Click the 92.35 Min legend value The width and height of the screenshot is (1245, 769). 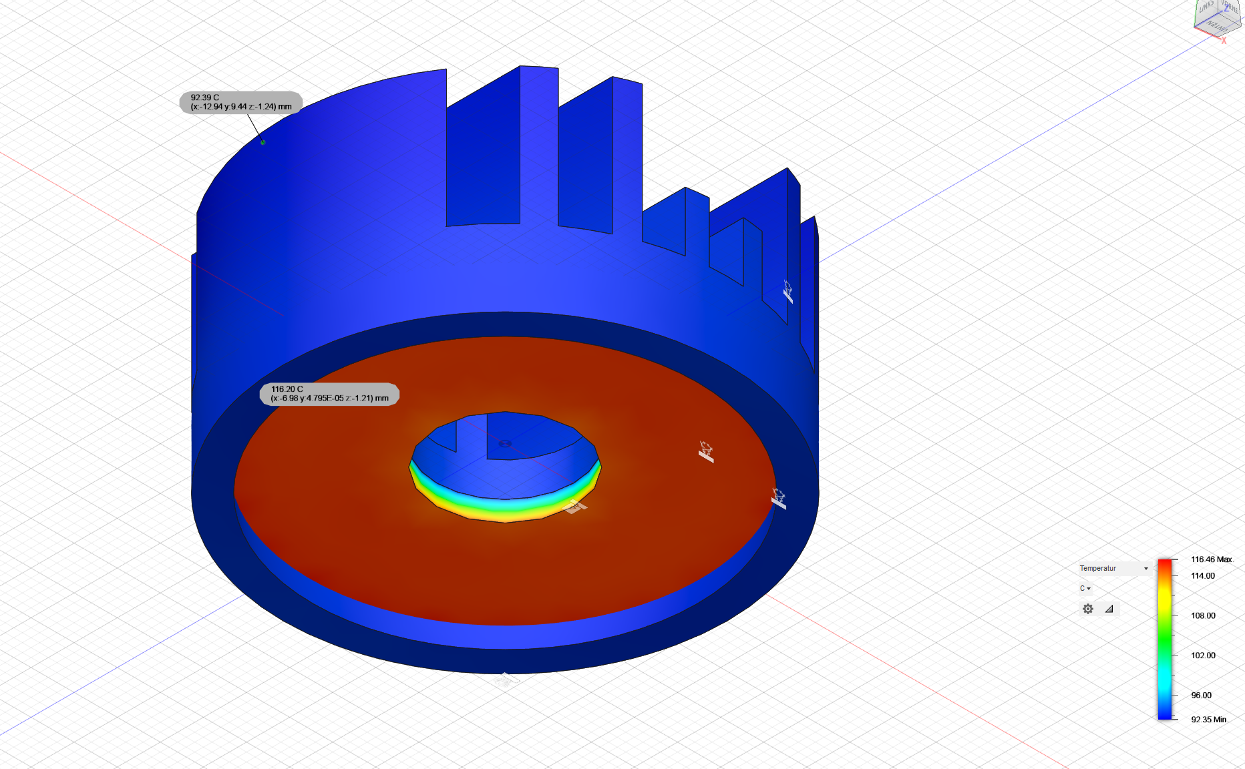click(1208, 720)
